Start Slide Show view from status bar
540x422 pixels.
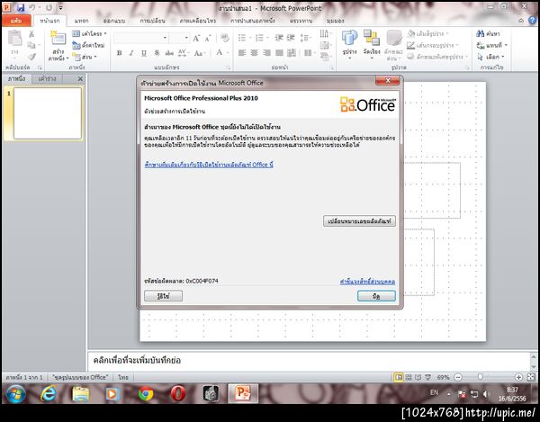coord(428,378)
